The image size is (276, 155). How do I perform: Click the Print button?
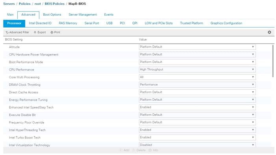55,32
